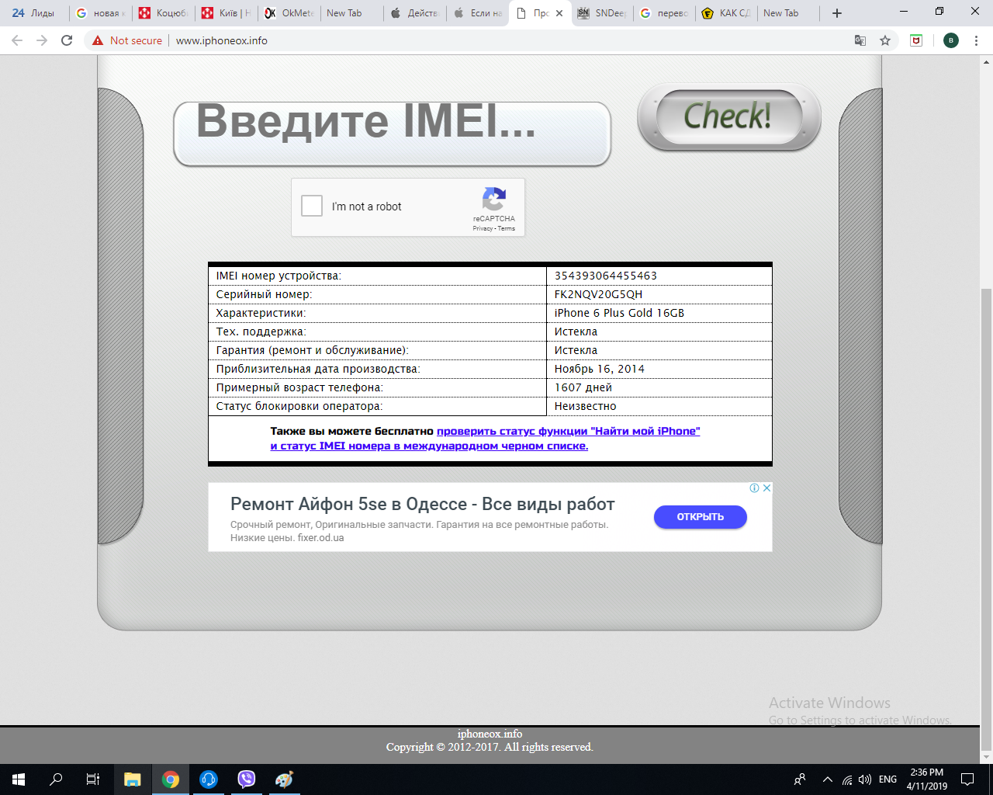Open the notification center icon

[967, 779]
